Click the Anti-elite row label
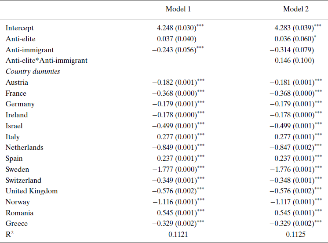The image size is (328, 243). pos(21,39)
